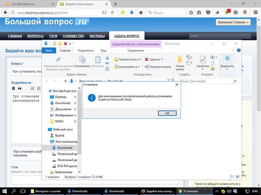Click OK in the Установка dialog
The image size is (261, 195).
(167, 113)
